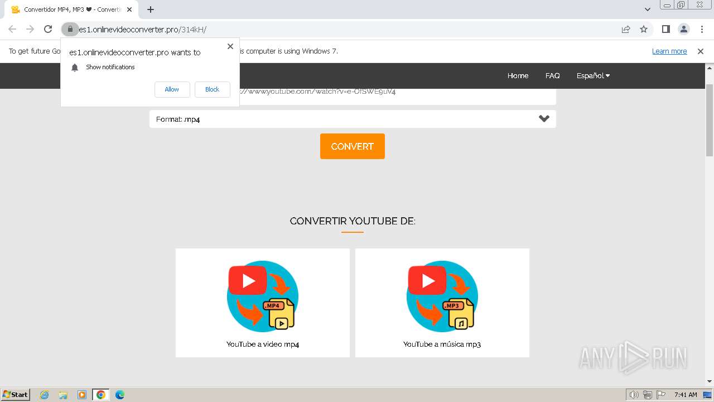714x402 pixels.
Task: Click the padlock site info icon
Action: coord(70,29)
